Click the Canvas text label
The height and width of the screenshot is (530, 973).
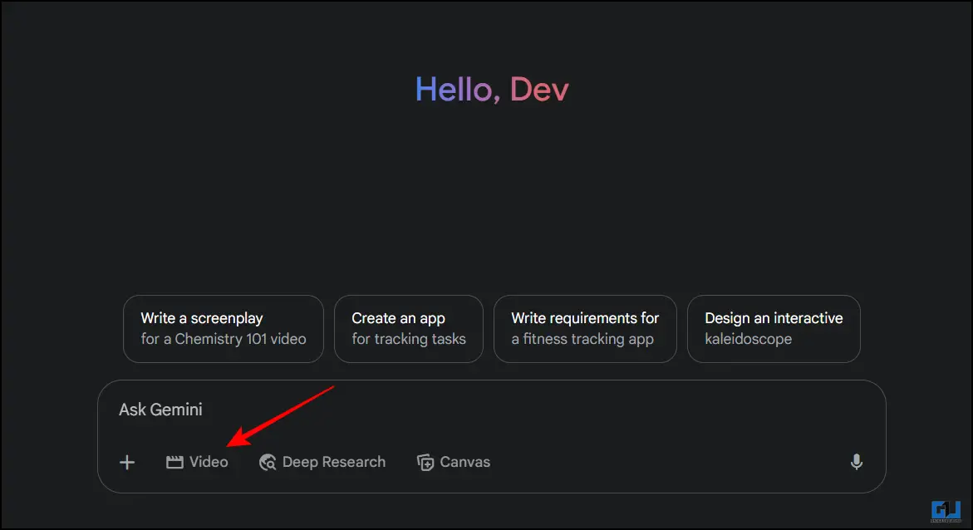[464, 463]
